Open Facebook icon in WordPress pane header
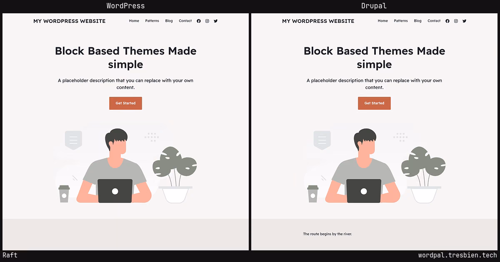Screen dimensions: 500x262 click(199, 21)
